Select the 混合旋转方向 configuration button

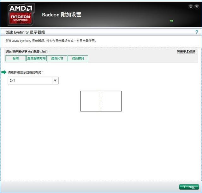coord(37,58)
